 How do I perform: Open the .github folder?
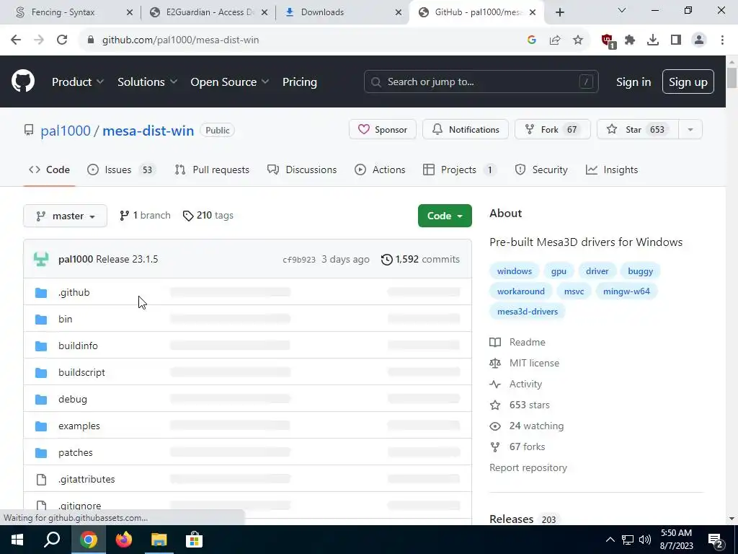[74, 293]
